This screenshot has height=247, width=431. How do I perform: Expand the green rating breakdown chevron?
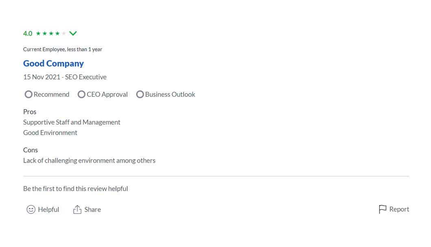[x=73, y=33]
